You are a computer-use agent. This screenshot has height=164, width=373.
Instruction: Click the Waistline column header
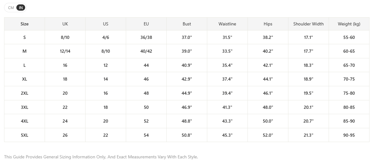click(x=227, y=24)
